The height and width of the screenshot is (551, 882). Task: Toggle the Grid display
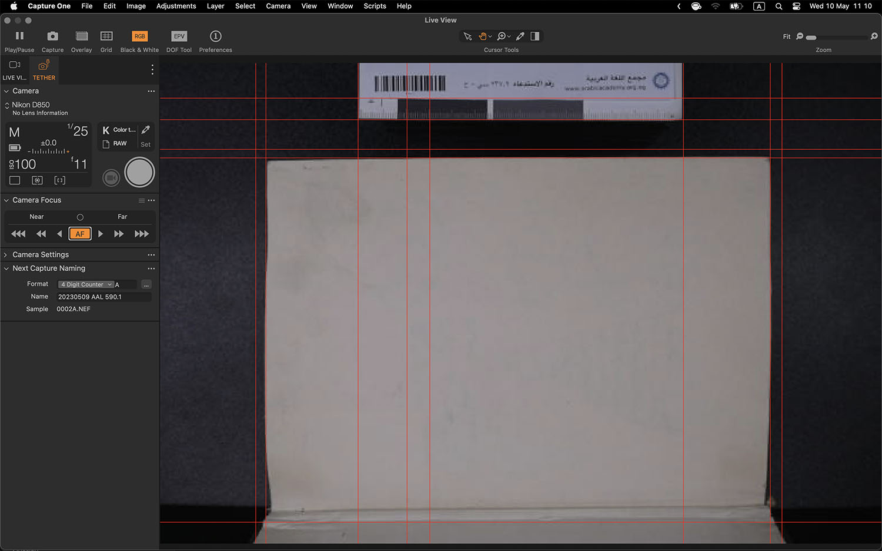(106, 36)
